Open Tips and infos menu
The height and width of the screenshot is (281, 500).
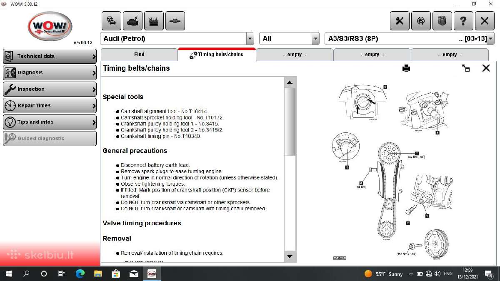tap(50, 122)
